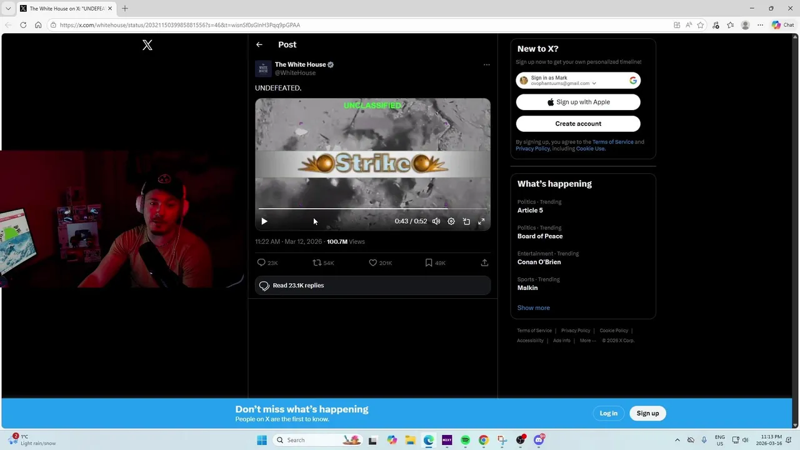The width and height of the screenshot is (800, 450).
Task: Click Sign up with Apple
Action: point(578,102)
